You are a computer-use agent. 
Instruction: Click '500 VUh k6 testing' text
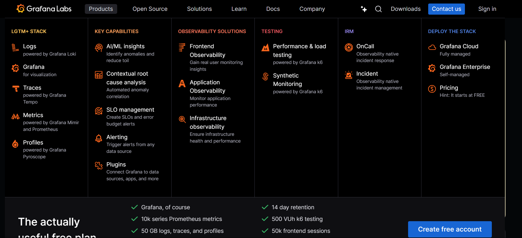[x=297, y=219]
